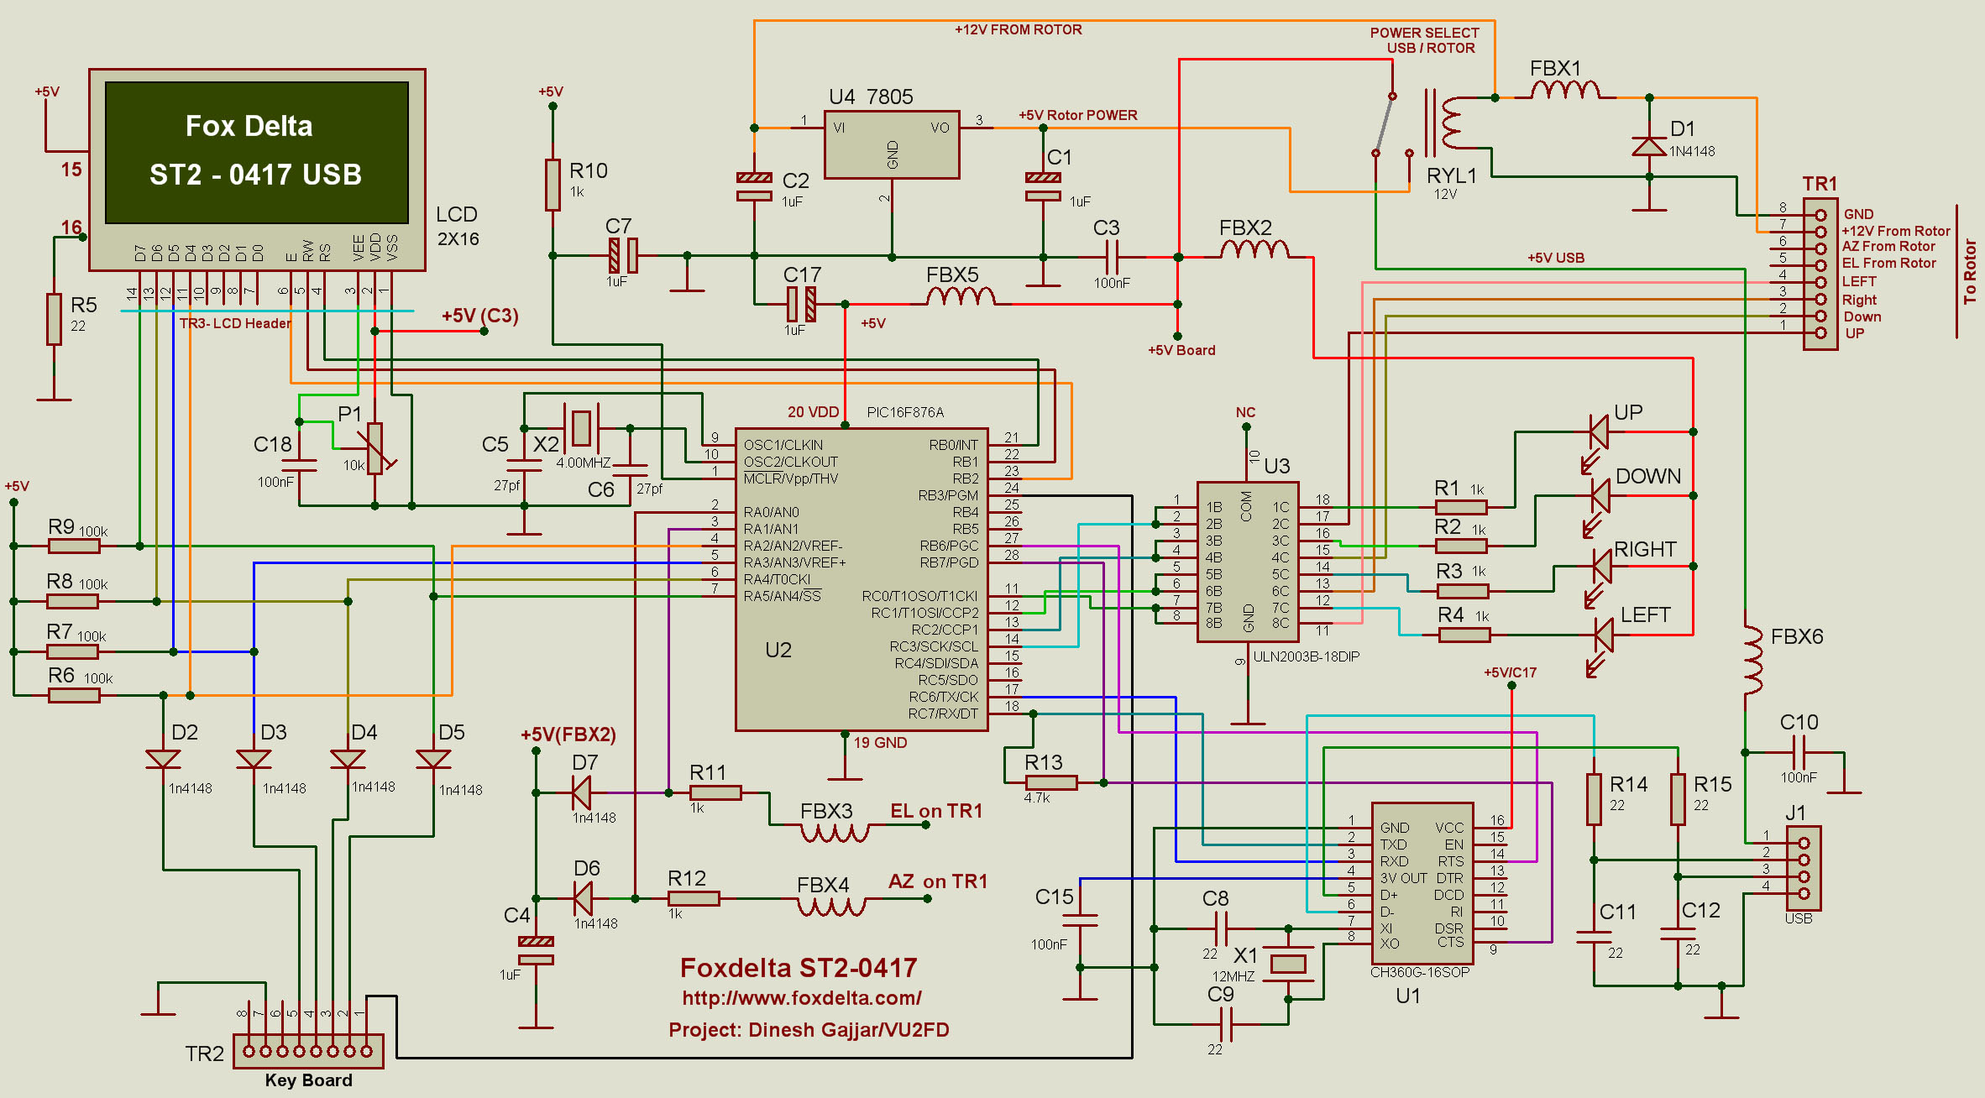1985x1098 pixels.
Task: Select the 'To Rotor' vertical label
Action: 1970,272
